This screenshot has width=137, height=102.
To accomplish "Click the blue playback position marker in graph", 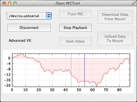I will [x=85, y=70].
